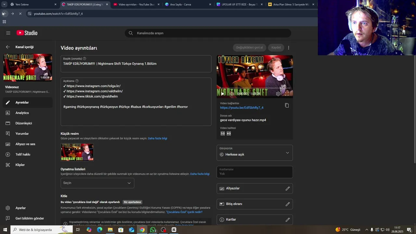Click the file name gece vardiyası oyunuı hazır.mp4
416x234 pixels.
point(243,120)
